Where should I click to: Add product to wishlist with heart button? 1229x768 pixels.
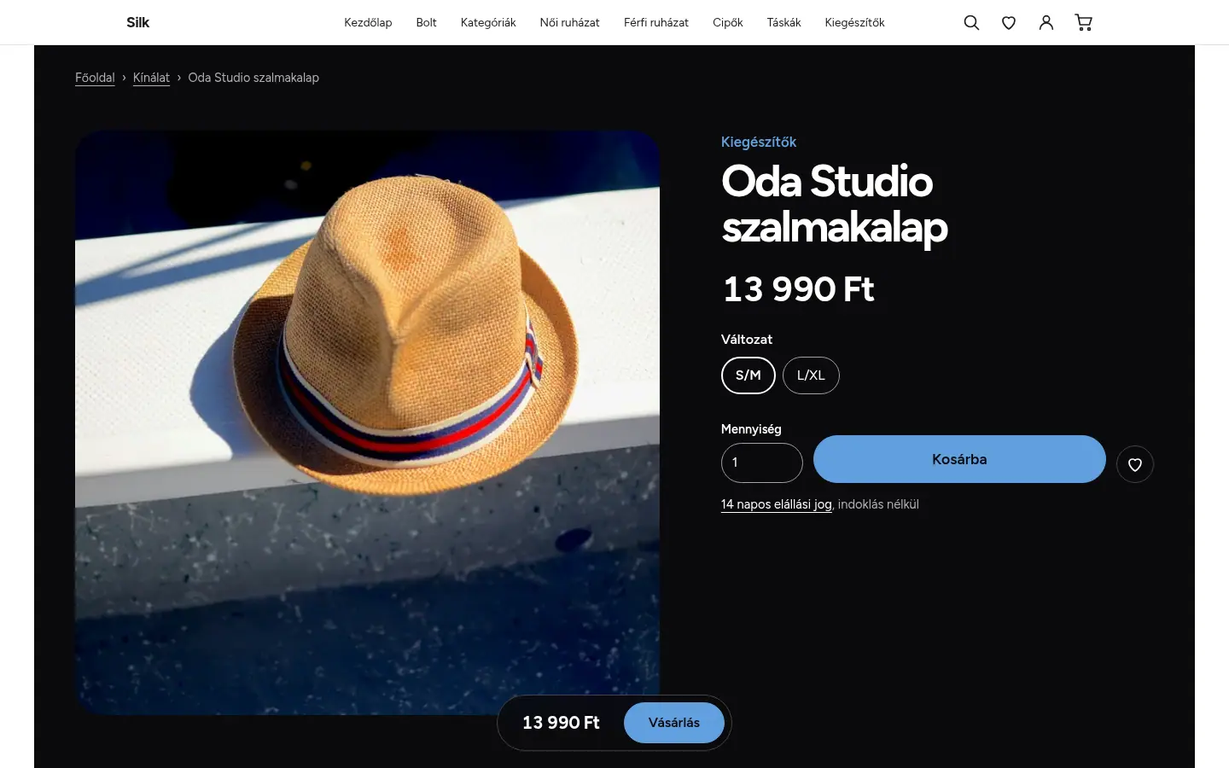pyautogui.click(x=1135, y=464)
